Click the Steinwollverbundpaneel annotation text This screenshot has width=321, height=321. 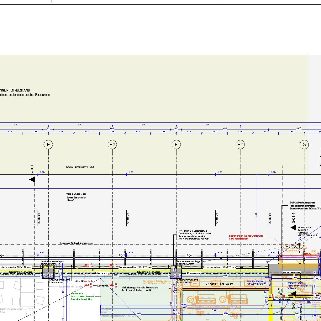click(x=303, y=203)
